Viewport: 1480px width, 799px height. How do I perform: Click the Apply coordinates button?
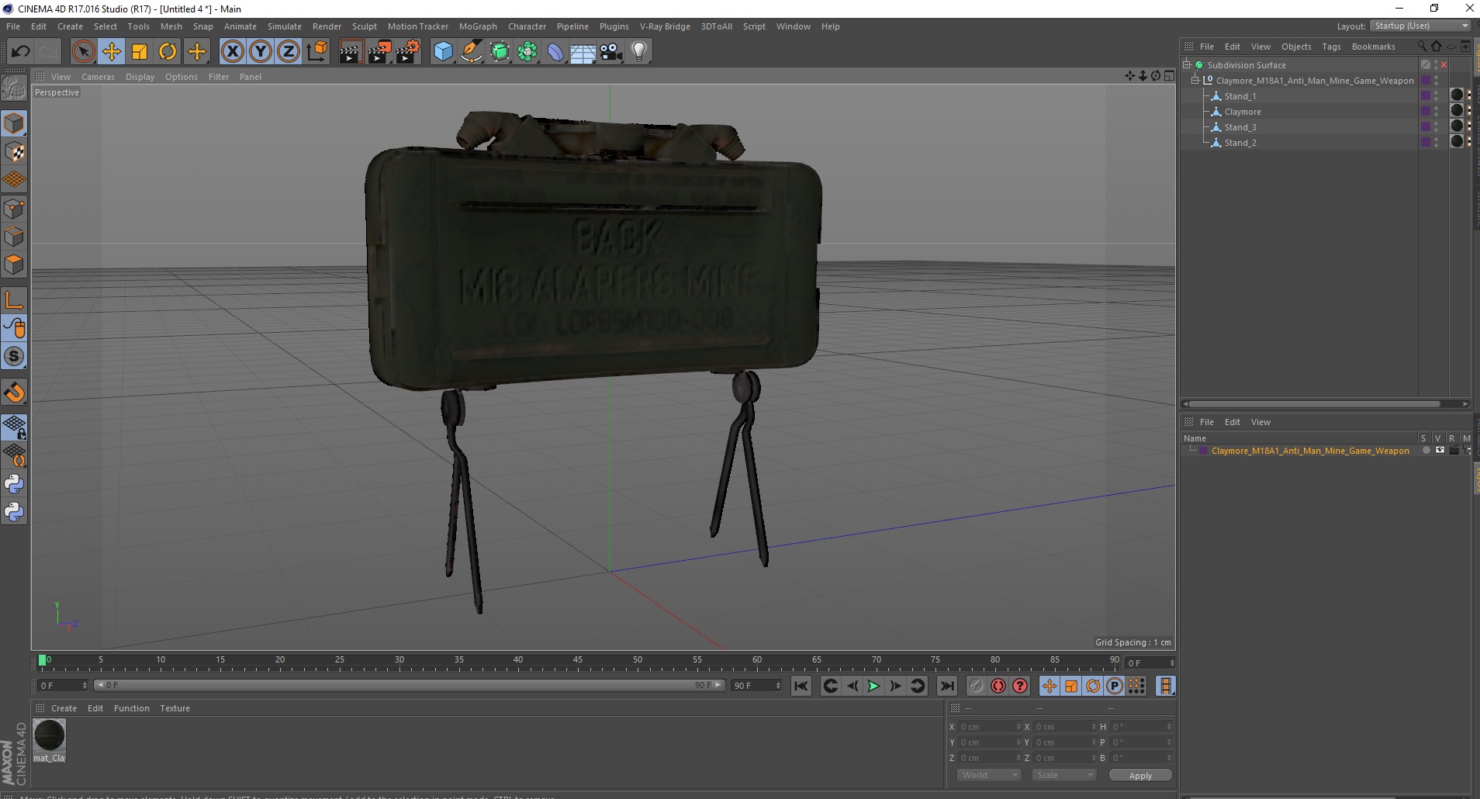tap(1140, 776)
